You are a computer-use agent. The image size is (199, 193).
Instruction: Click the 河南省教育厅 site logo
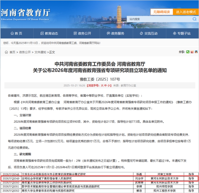coord(25,14)
